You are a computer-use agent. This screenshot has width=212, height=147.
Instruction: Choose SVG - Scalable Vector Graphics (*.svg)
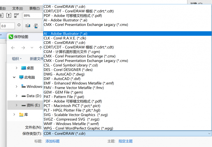tap(128, 115)
